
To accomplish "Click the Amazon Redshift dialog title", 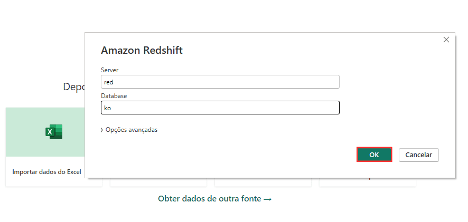I will pos(142,51).
